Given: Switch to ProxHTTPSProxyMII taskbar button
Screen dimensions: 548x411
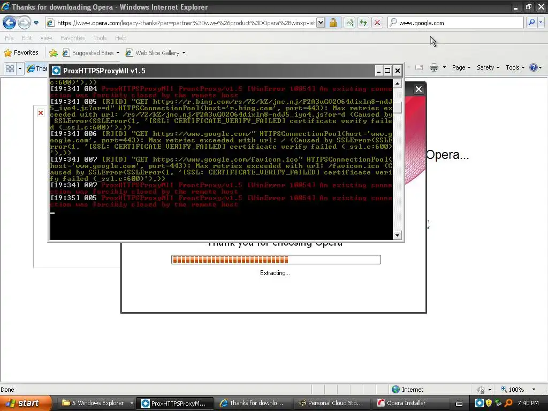Looking at the screenshot, I should (x=174, y=404).
